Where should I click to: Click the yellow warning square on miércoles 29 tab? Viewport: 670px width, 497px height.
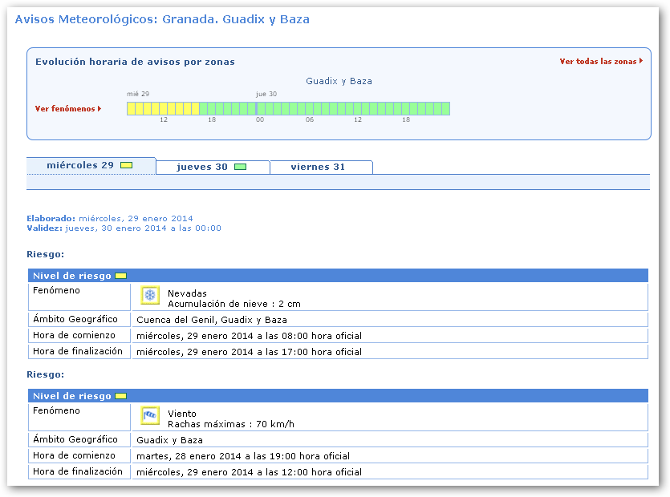tap(126, 166)
